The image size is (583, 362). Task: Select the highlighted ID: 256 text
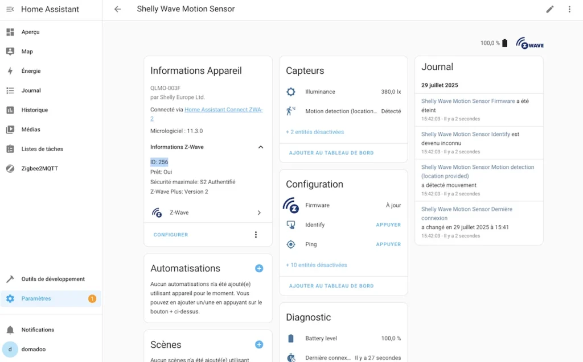(159, 162)
